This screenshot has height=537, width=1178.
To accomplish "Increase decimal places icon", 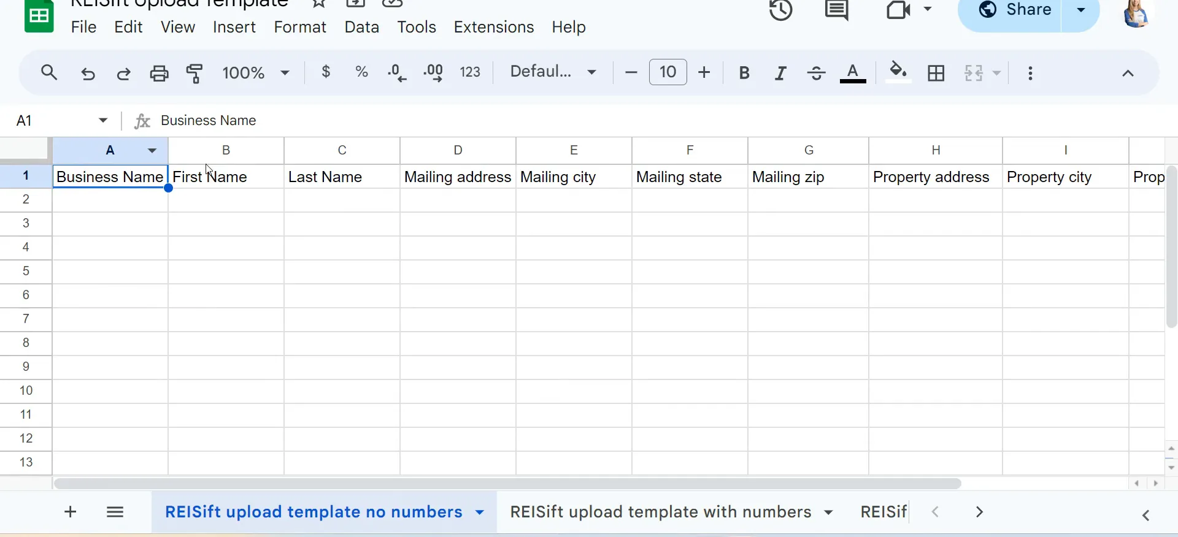I will (434, 73).
